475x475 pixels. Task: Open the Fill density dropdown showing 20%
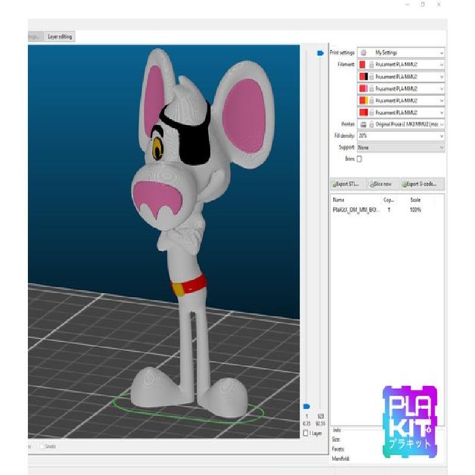click(401, 136)
